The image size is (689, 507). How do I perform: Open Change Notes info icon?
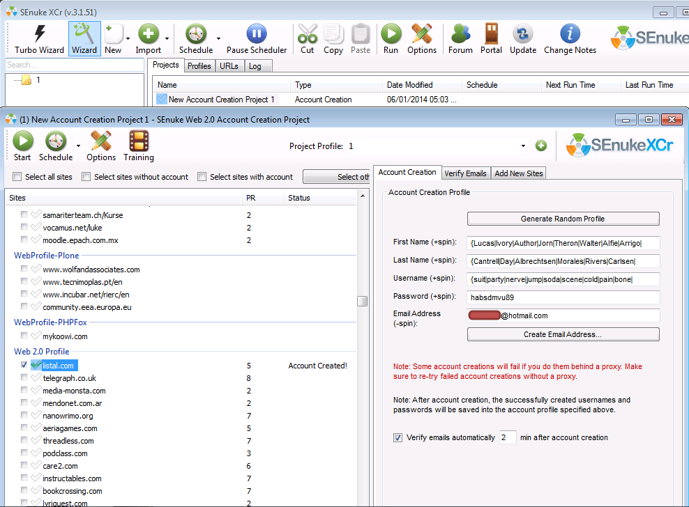[570, 38]
